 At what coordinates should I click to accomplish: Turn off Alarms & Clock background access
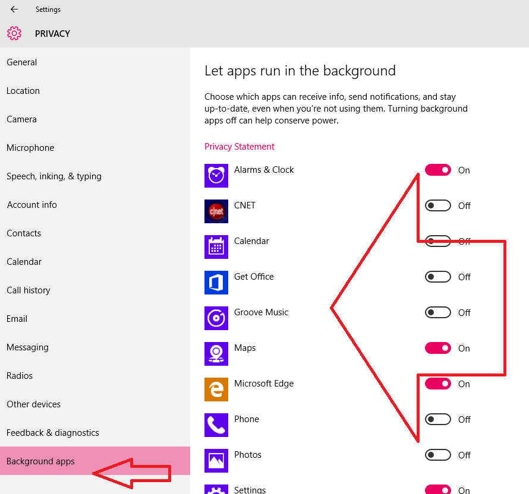tap(438, 170)
